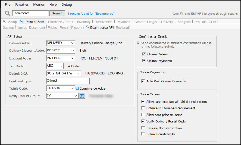Screen dimensions: 241x145
Task: Click the magnifier icon beside Ecommerce API
Action: [x=87, y=27]
